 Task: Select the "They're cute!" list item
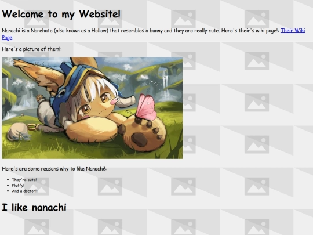coord(24,180)
